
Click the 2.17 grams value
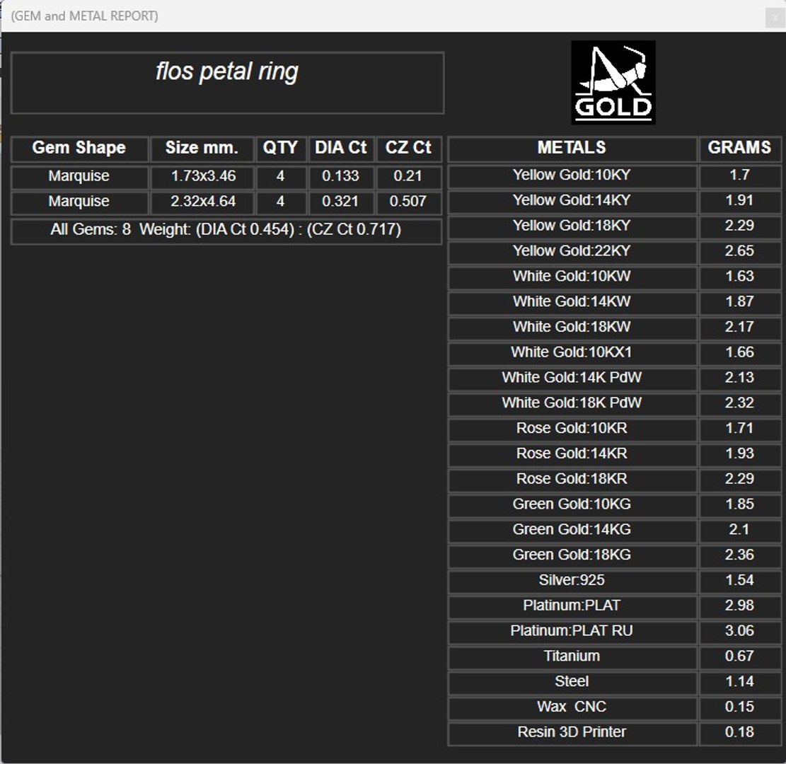739,328
